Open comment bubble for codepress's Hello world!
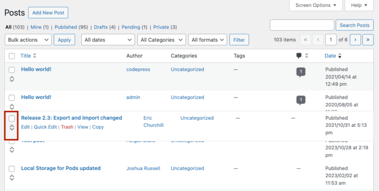Viewport: 379px width, 191px height. pyautogui.click(x=301, y=72)
